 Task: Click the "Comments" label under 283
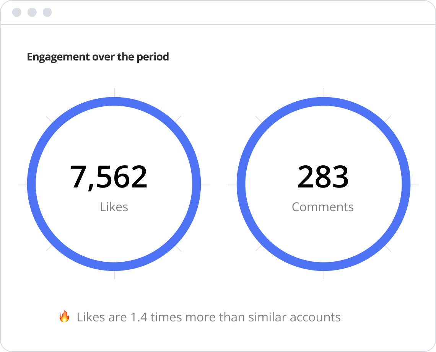click(x=323, y=207)
